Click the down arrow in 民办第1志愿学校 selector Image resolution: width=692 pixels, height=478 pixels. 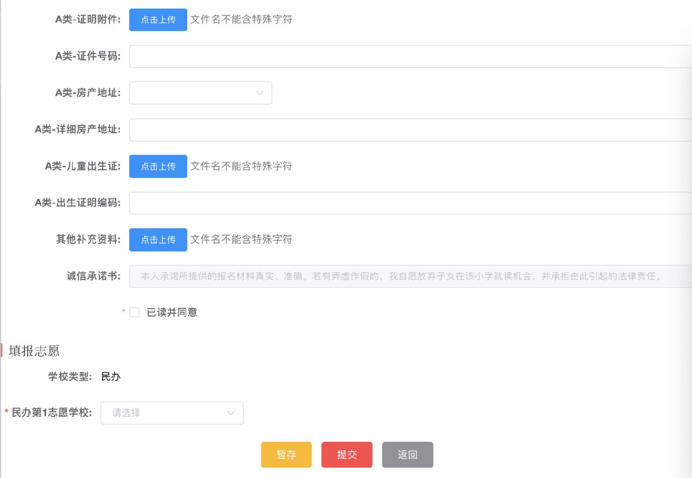(x=231, y=413)
